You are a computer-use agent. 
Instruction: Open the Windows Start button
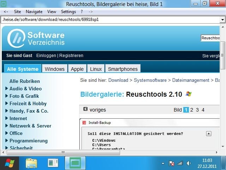click(x=10, y=163)
